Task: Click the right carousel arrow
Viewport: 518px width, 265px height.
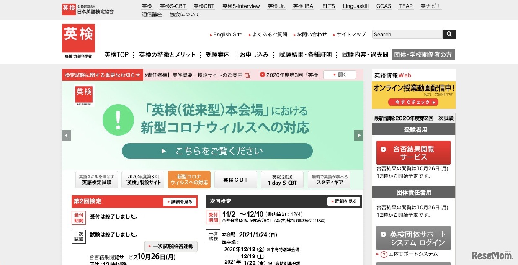Action: click(x=359, y=135)
